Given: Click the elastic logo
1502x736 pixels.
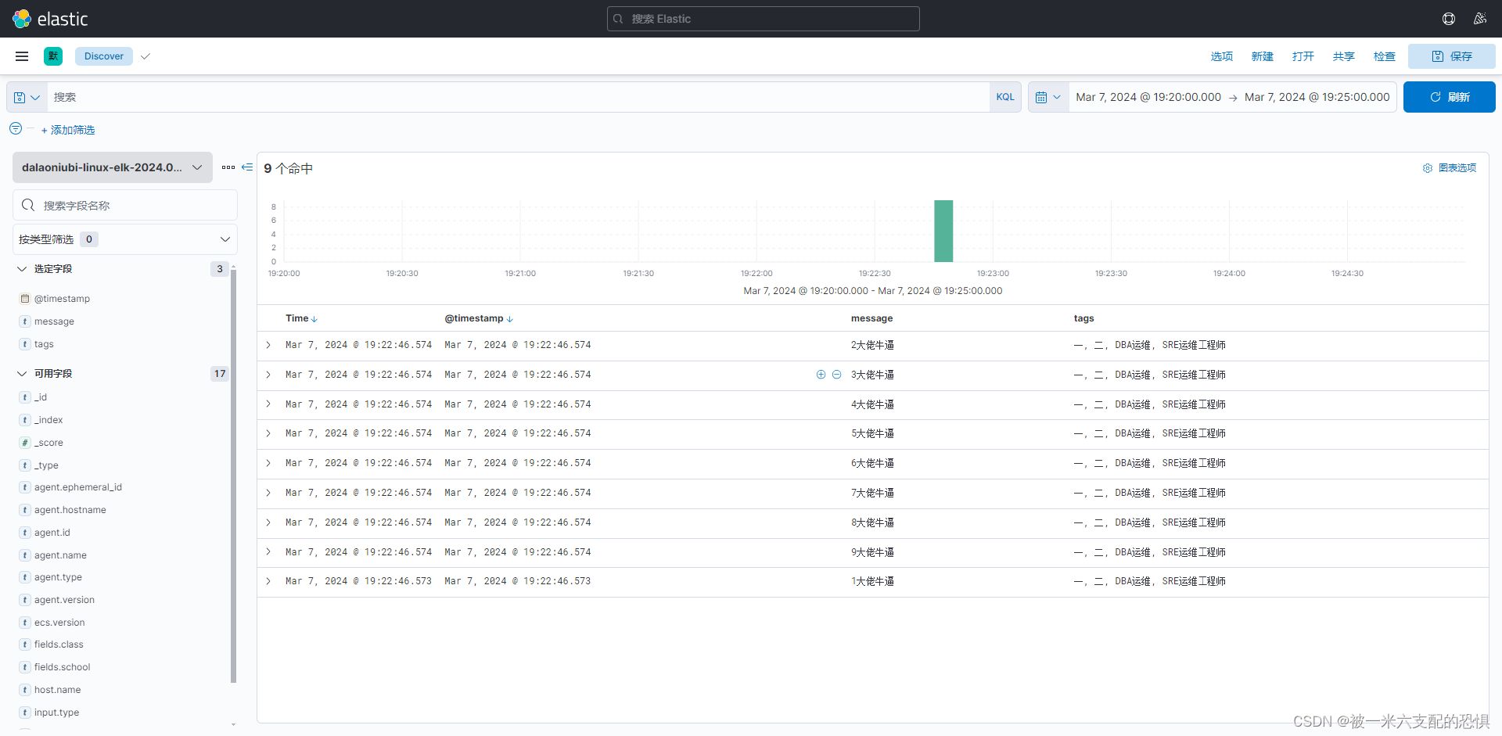Looking at the screenshot, I should [x=50, y=19].
